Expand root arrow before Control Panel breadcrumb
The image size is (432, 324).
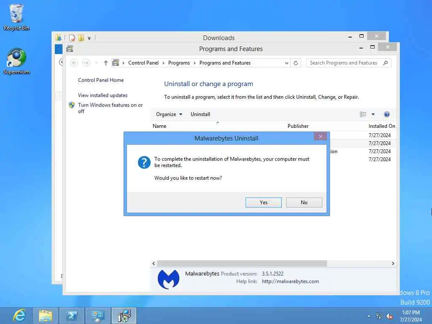click(x=124, y=63)
